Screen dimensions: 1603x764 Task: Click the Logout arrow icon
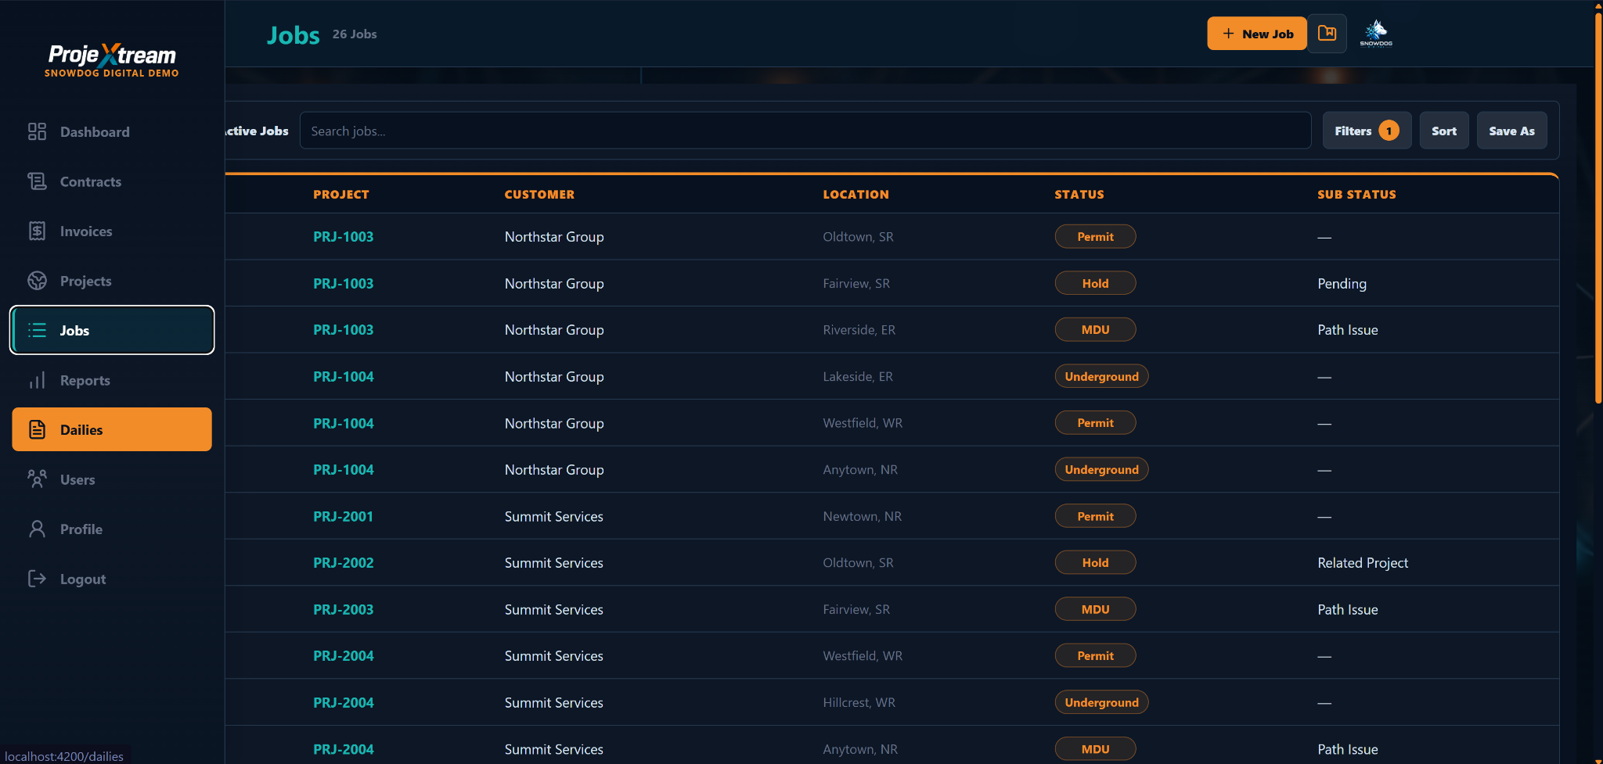pos(37,579)
